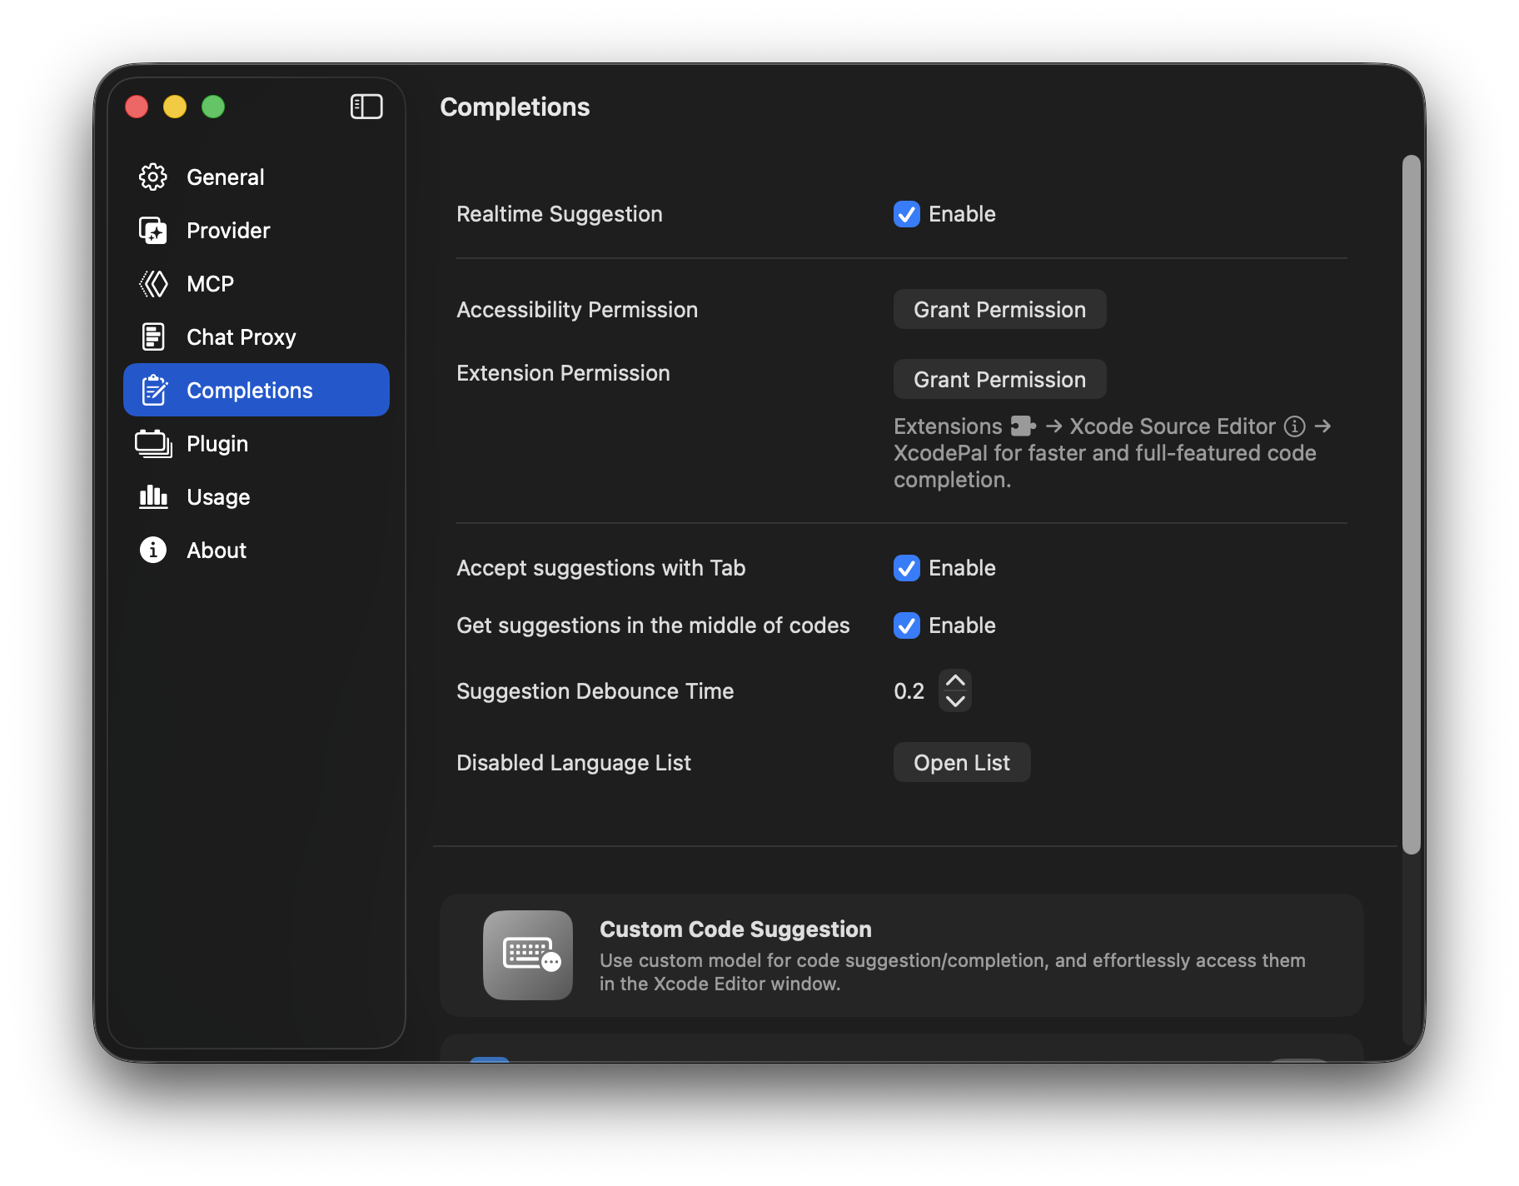Uncheck Accept suggestions with Tab
The image size is (1519, 1186).
(x=907, y=568)
